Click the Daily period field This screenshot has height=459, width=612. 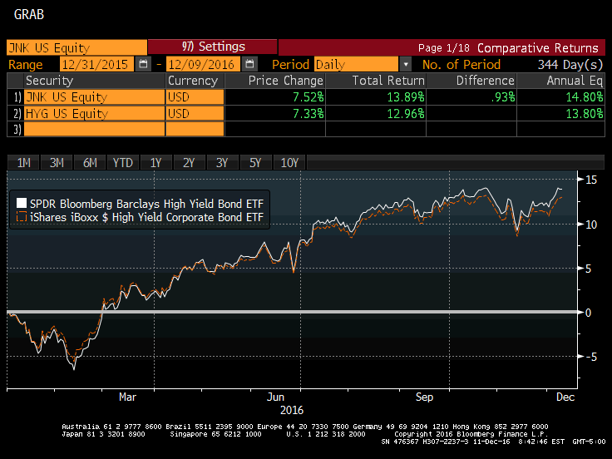pyautogui.click(x=357, y=64)
